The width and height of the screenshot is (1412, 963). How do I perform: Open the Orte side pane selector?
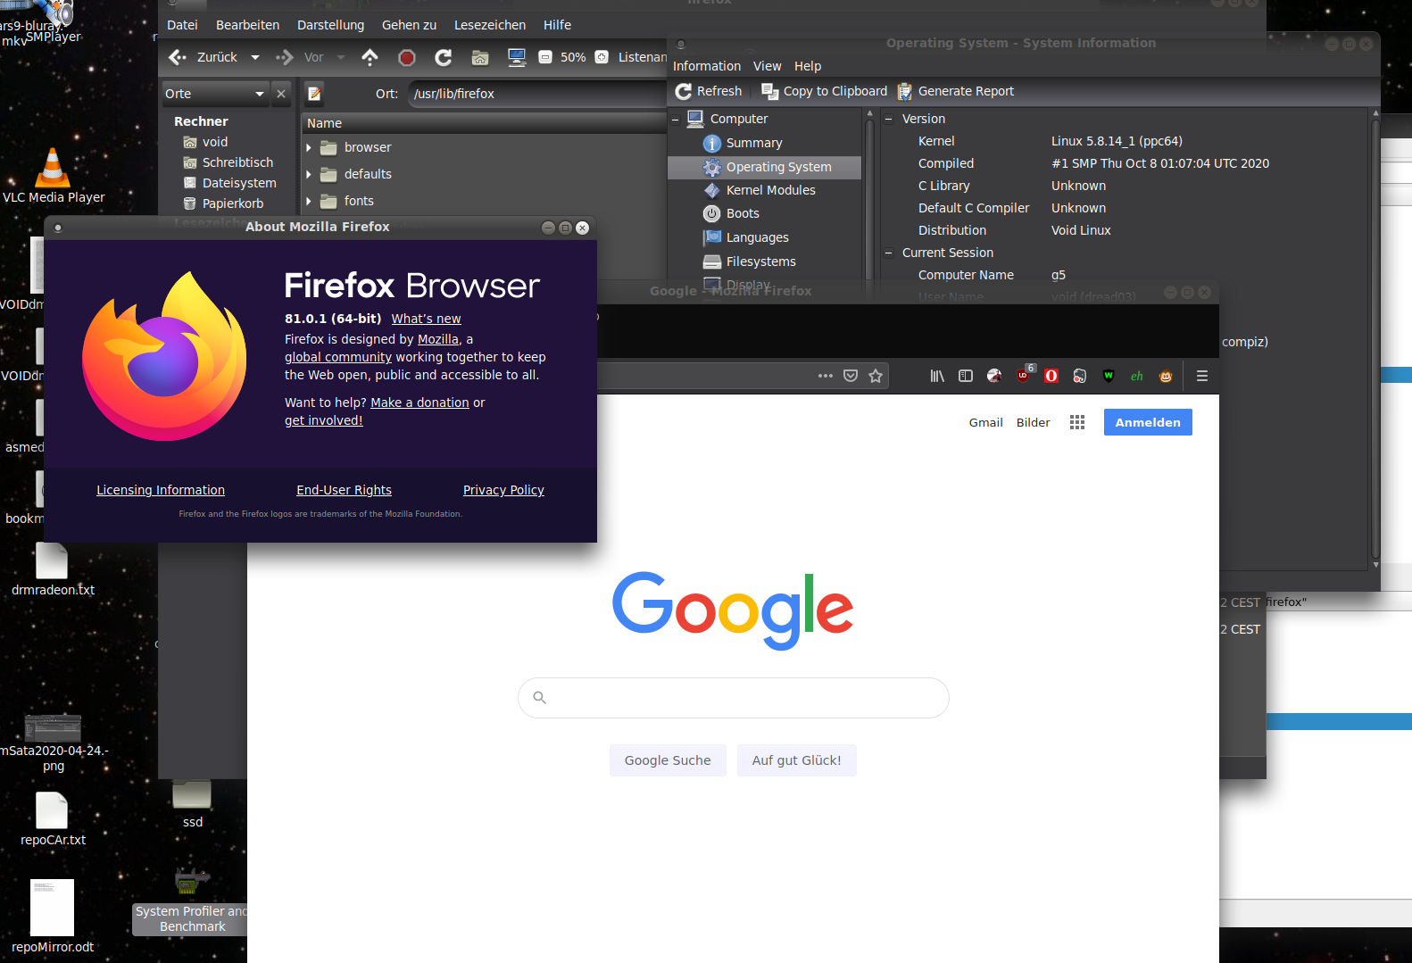[x=215, y=94]
